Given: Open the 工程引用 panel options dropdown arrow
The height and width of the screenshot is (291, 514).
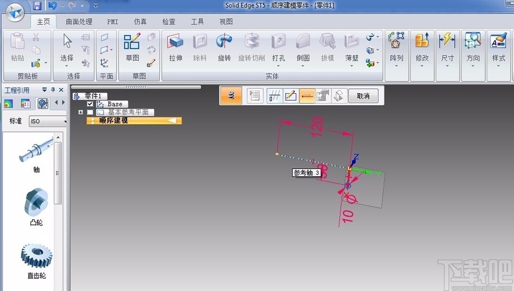Looking at the screenshot, I should [45, 90].
